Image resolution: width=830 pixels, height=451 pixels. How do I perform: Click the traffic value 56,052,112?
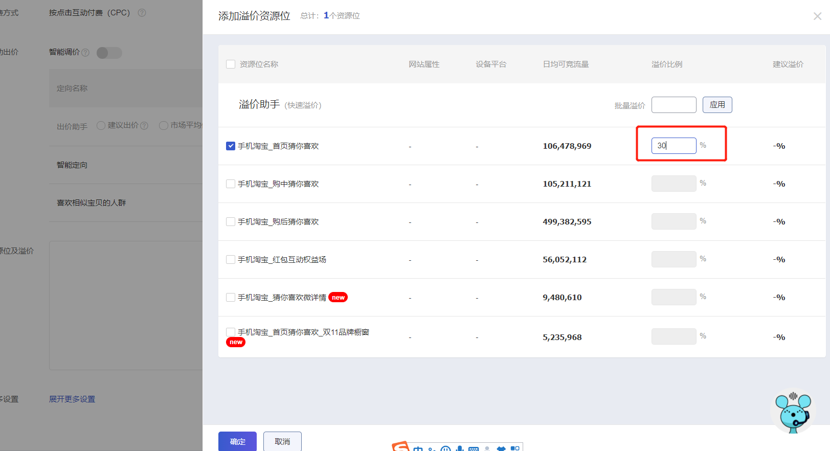click(565, 260)
